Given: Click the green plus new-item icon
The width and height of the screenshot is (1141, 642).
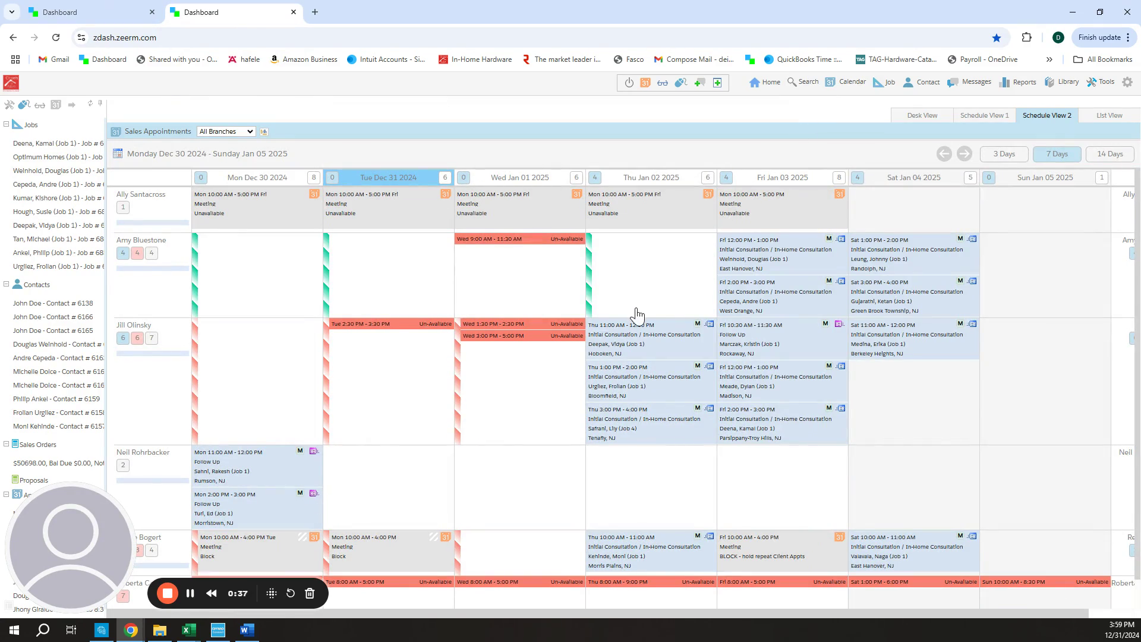Looking at the screenshot, I should (717, 83).
